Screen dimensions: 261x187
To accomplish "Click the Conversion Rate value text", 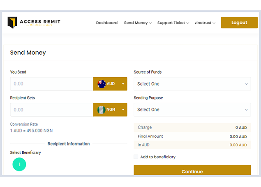I will (31, 131).
